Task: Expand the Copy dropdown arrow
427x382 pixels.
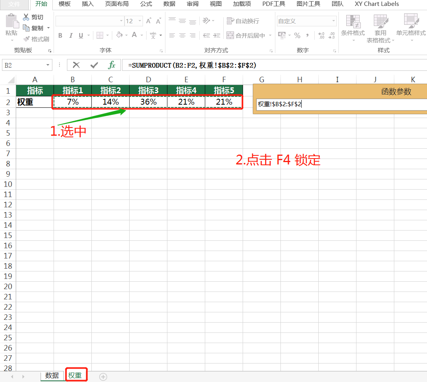Action: (x=48, y=28)
